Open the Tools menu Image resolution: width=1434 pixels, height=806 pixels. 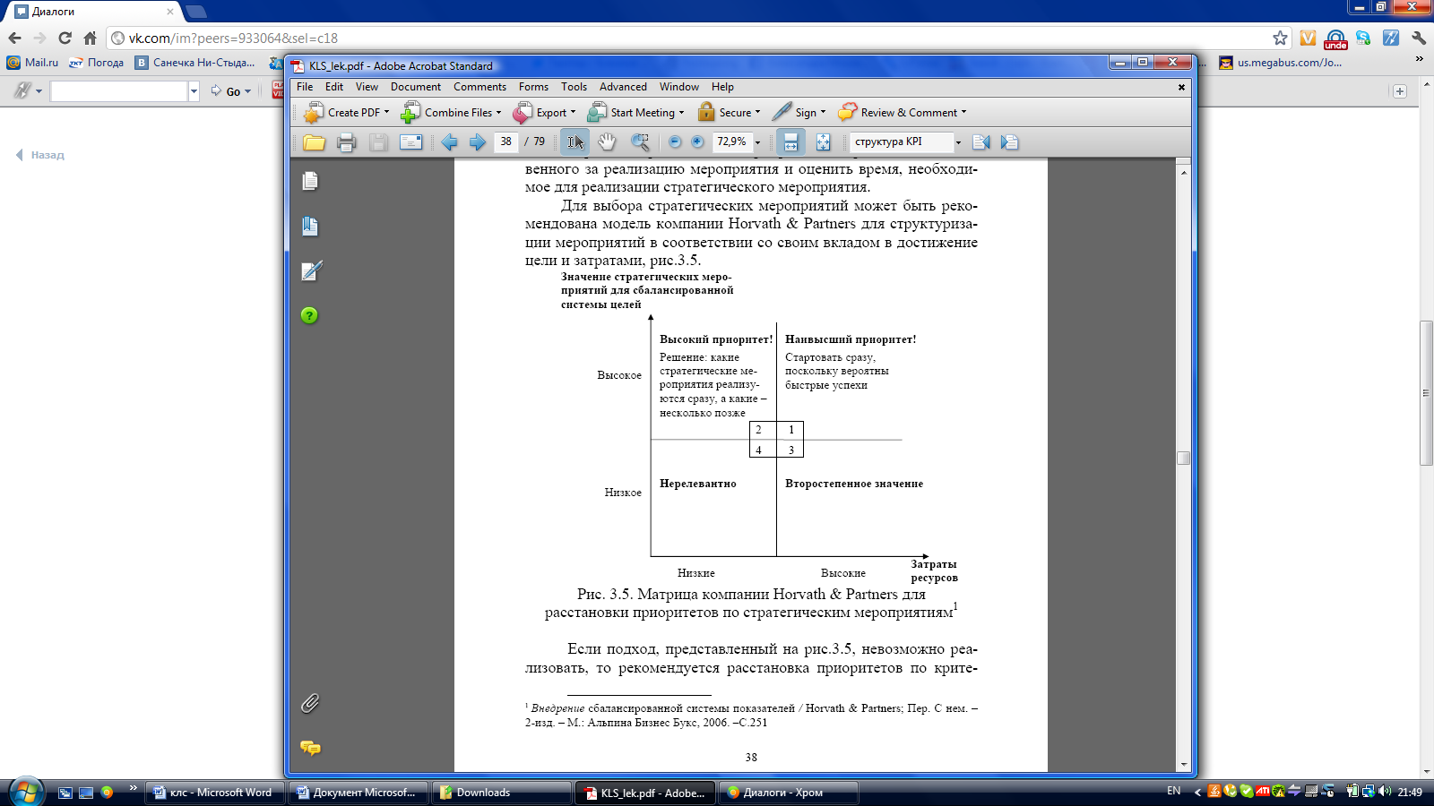(574, 87)
